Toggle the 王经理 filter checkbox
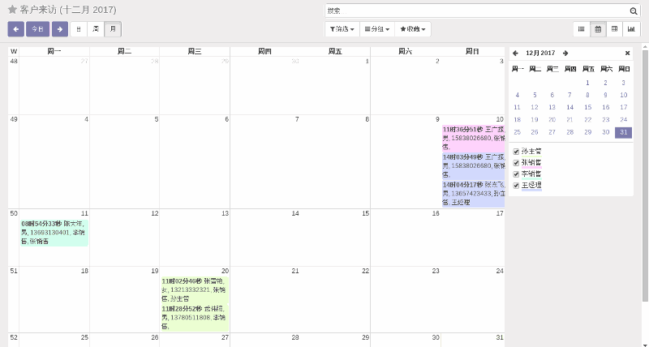The image size is (649, 347). point(516,186)
